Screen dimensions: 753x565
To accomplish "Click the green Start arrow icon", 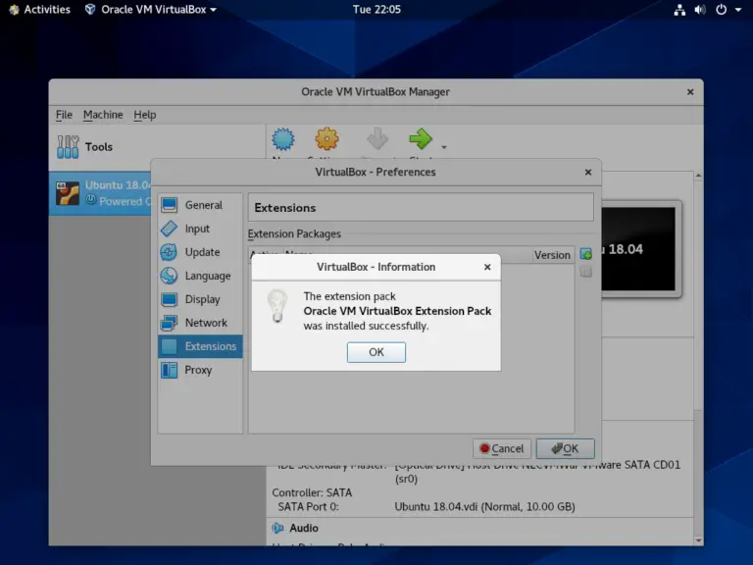I will pyautogui.click(x=421, y=139).
